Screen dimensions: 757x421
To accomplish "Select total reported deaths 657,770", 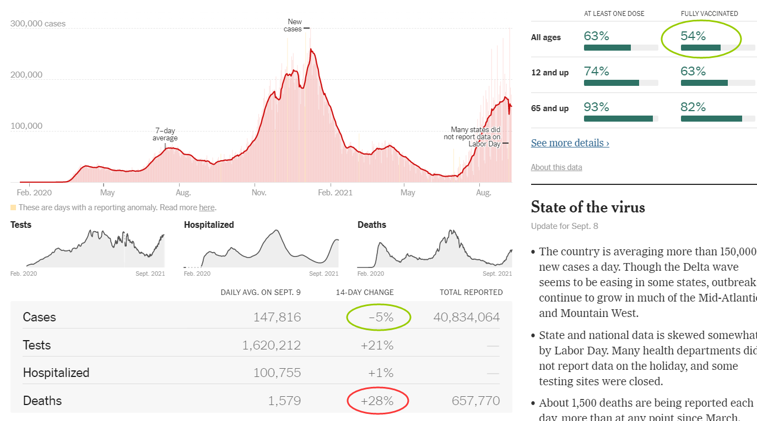I will [x=475, y=401].
